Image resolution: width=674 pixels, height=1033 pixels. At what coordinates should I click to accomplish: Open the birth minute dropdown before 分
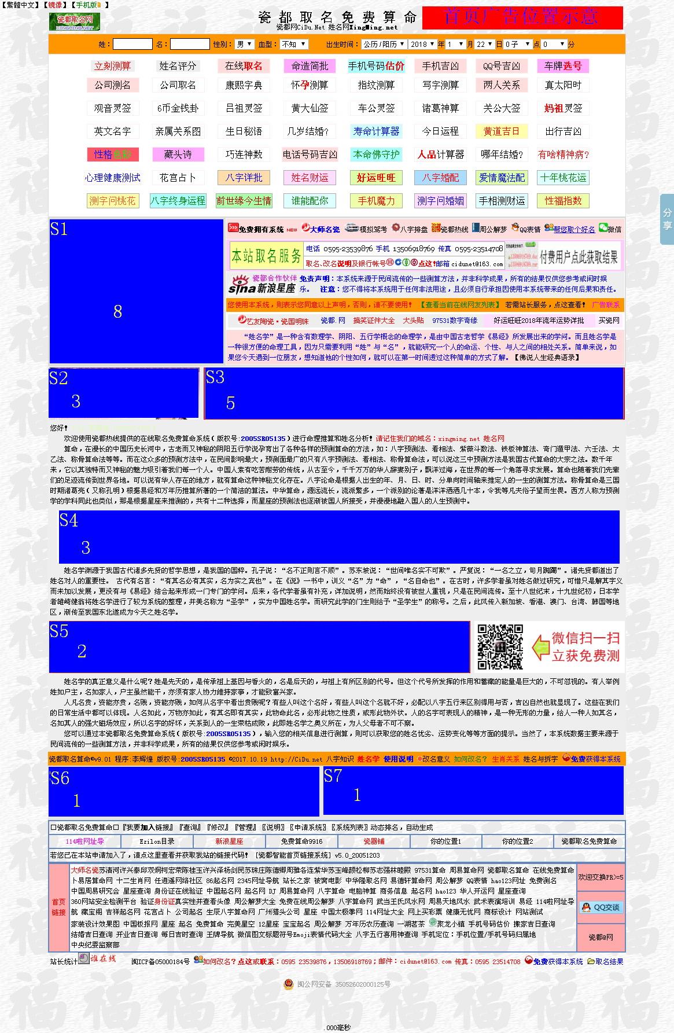tap(554, 44)
